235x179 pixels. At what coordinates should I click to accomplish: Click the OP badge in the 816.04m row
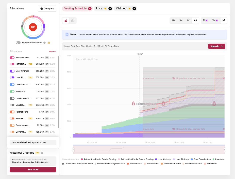click(47, 84)
